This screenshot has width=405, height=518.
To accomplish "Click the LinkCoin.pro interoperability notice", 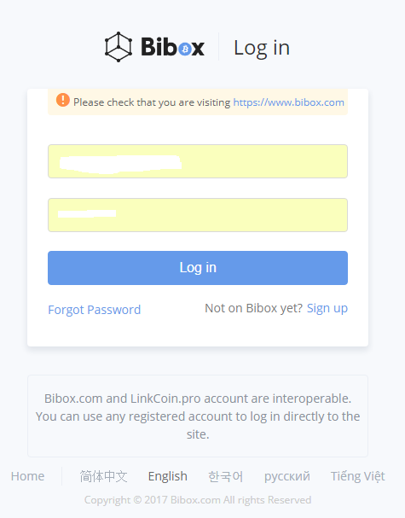I will point(198,416).
